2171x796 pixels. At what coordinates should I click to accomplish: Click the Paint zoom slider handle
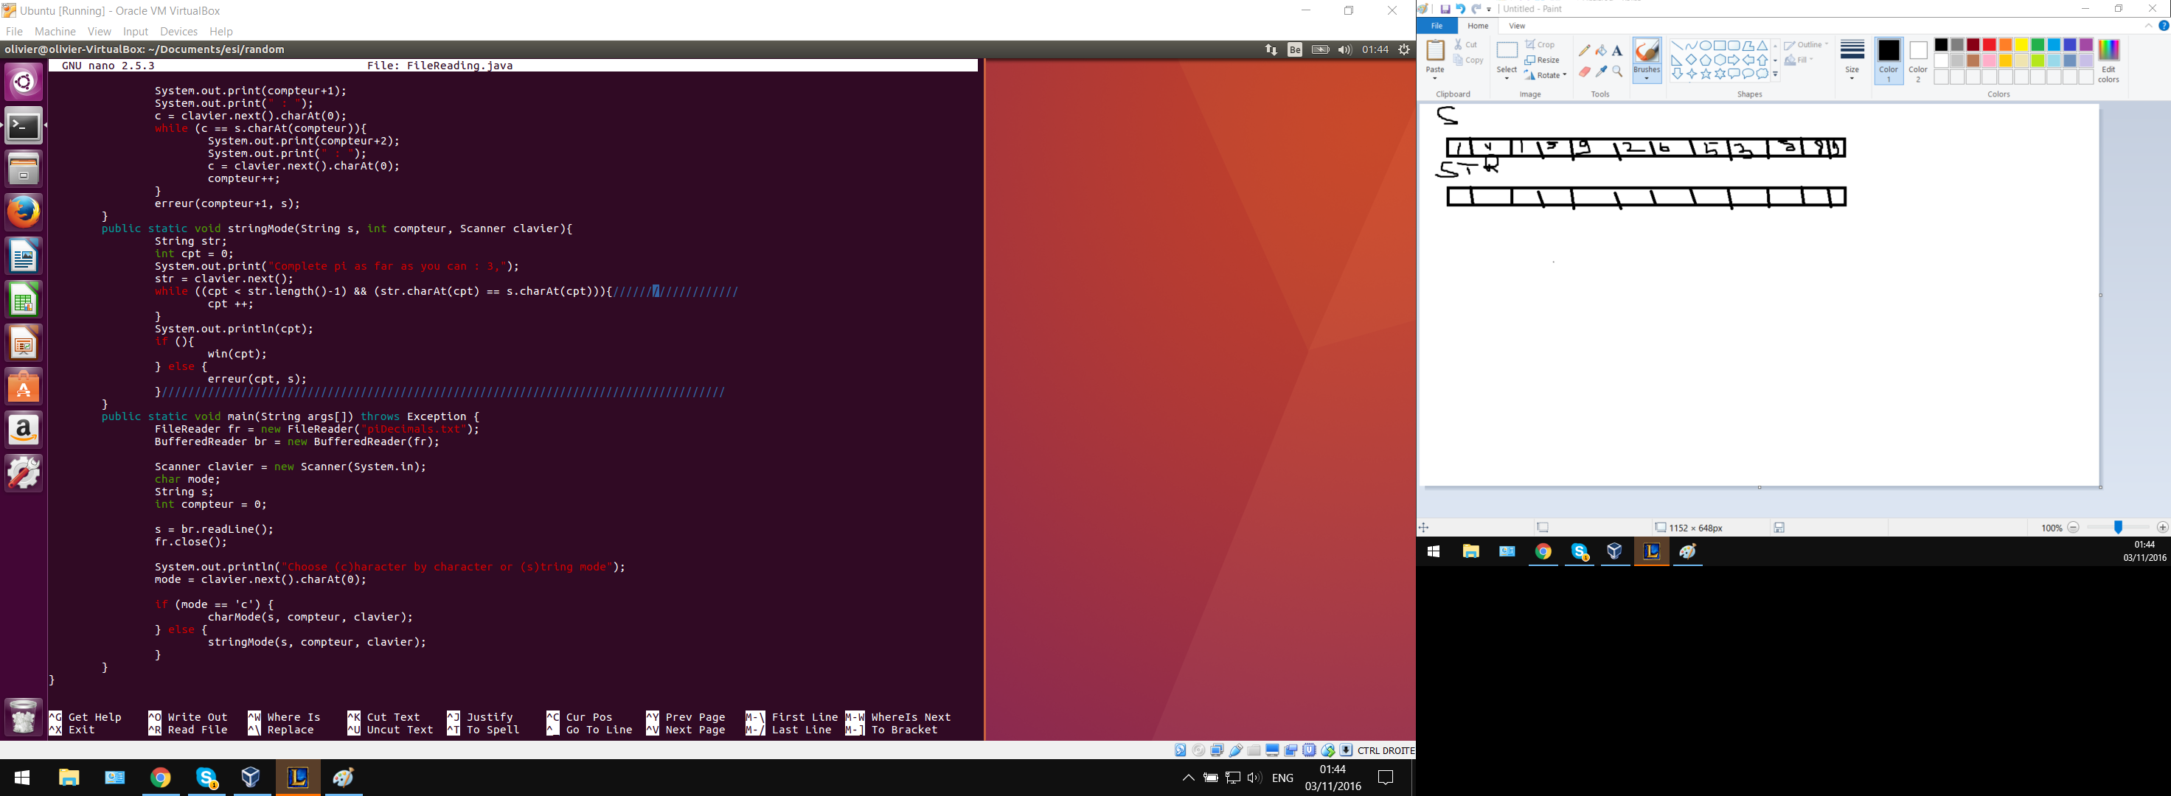pyautogui.click(x=2117, y=527)
